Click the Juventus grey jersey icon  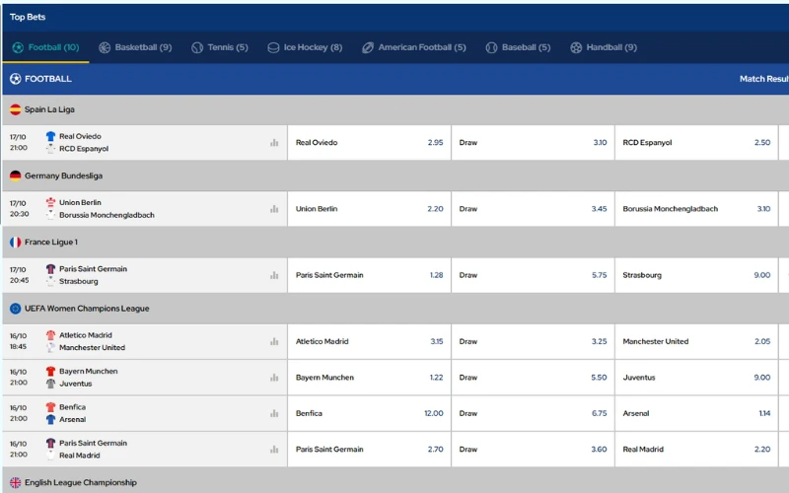50,384
